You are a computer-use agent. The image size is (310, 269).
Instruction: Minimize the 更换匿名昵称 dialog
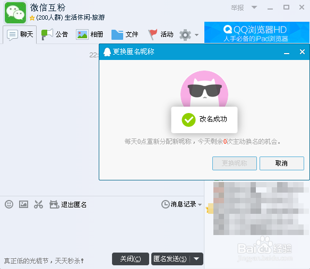[287, 54]
